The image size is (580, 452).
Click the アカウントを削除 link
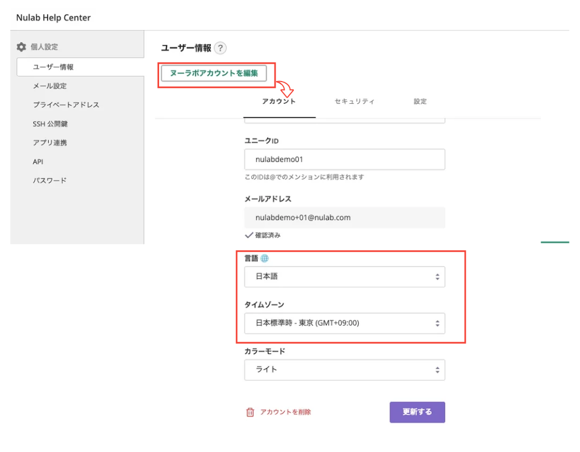click(x=285, y=412)
